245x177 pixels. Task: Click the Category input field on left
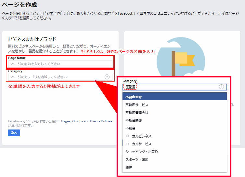pyautogui.click(x=60, y=77)
